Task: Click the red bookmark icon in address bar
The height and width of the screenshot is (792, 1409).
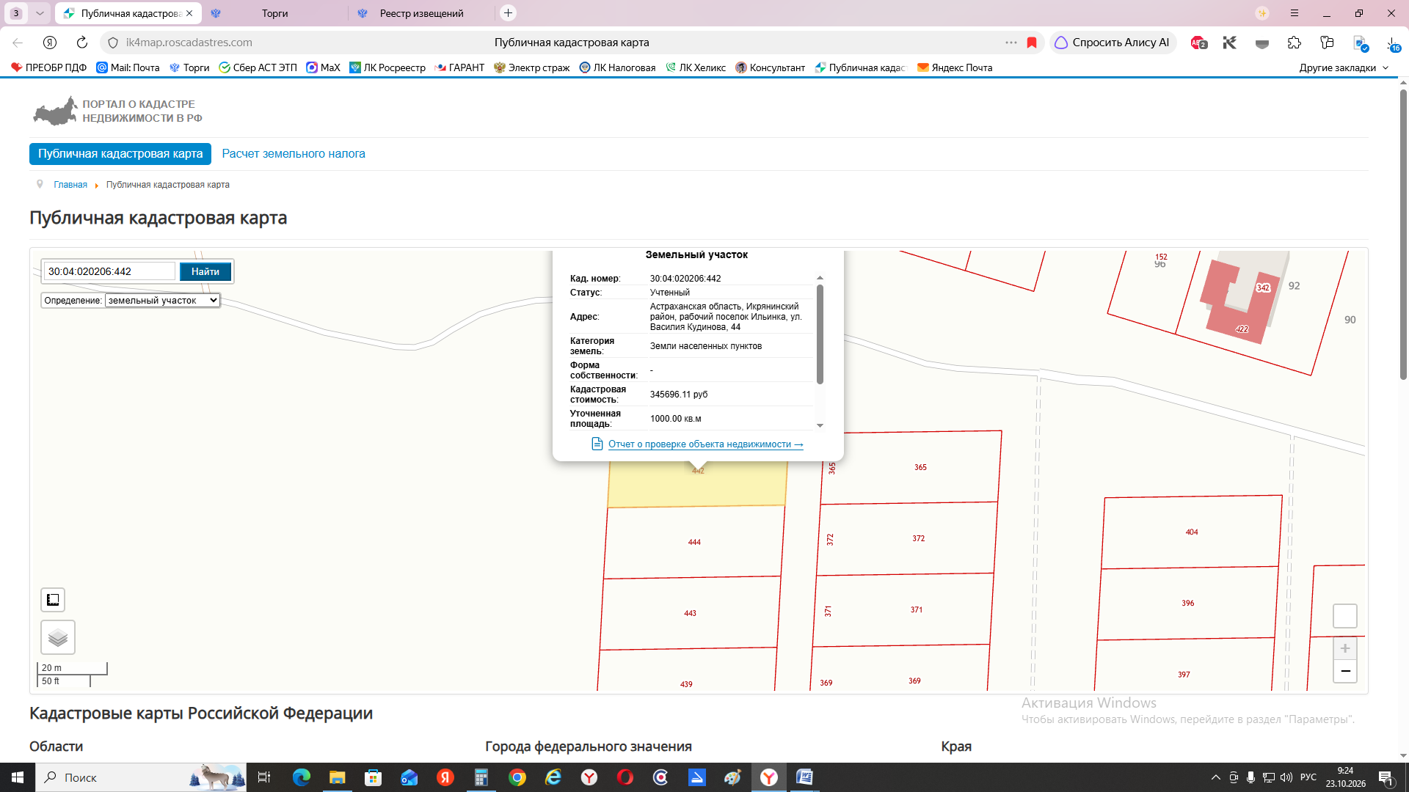Action: click(x=1032, y=43)
